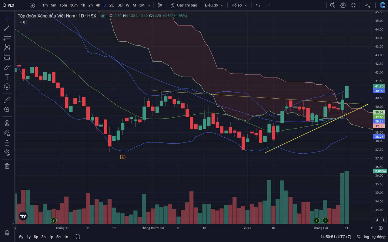Open the share chart icon

point(368,5)
